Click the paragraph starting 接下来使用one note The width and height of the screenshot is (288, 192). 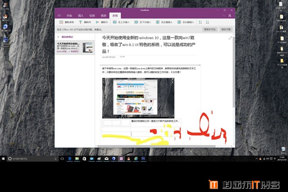149,70
